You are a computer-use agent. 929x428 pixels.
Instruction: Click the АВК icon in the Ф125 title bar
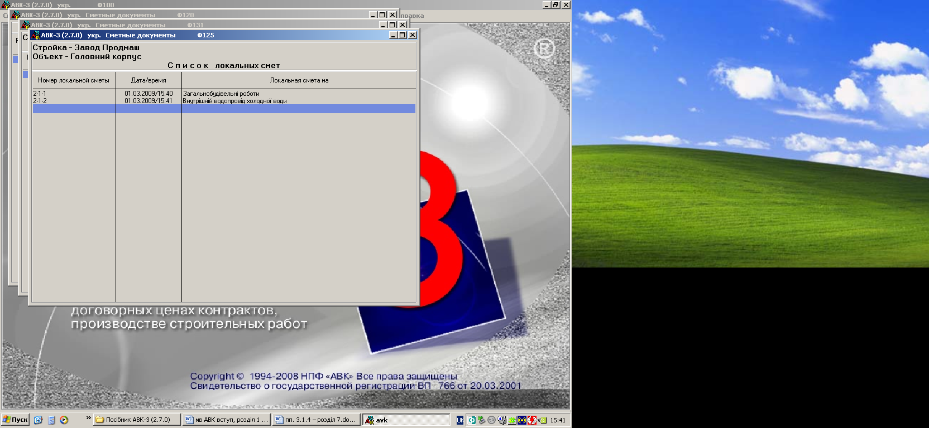[36, 35]
